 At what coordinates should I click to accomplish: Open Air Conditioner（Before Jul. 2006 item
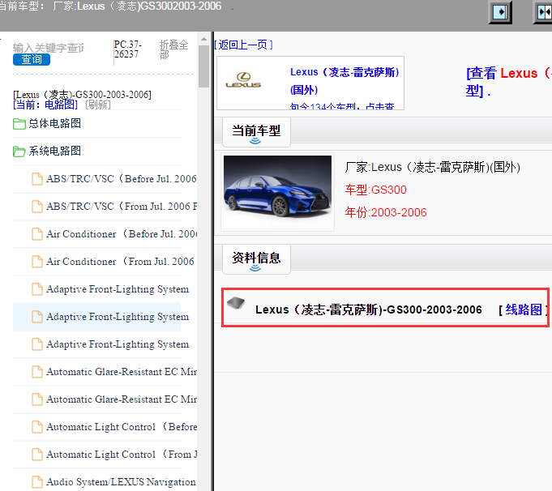(121, 233)
